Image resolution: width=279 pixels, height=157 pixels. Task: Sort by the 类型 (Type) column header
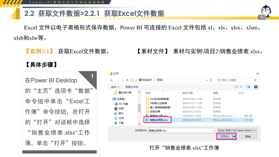click(215, 93)
